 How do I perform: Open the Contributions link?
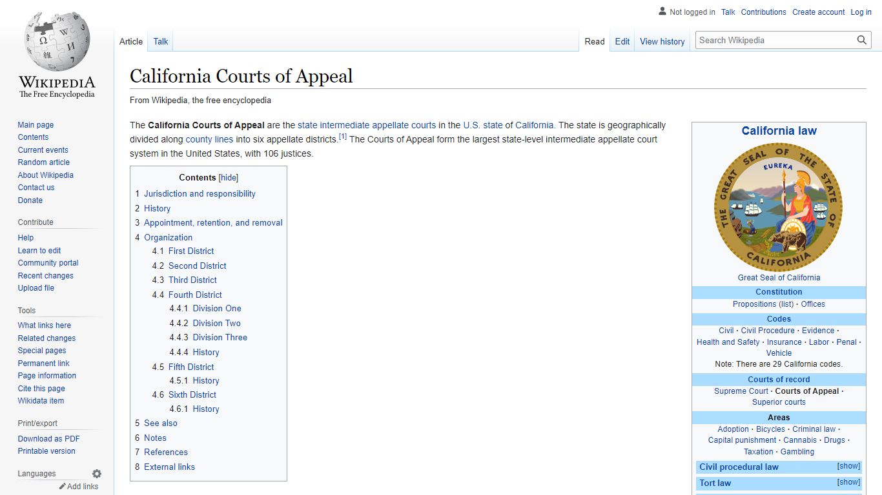pos(764,12)
